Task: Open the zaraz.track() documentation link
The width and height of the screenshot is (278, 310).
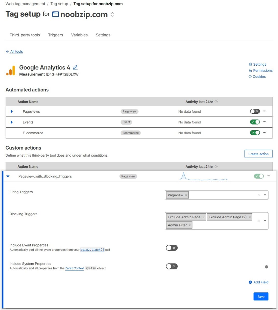Action: (x=92, y=250)
